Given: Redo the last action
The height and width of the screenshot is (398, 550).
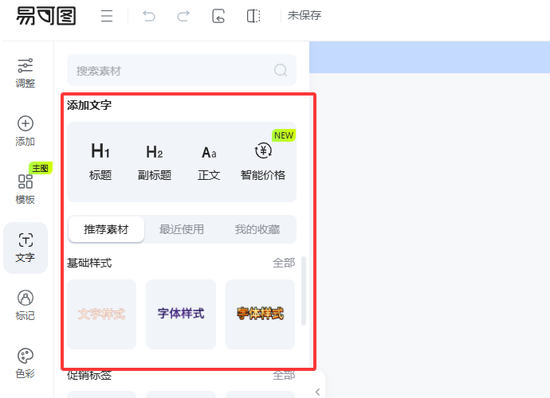Looking at the screenshot, I should [x=183, y=16].
